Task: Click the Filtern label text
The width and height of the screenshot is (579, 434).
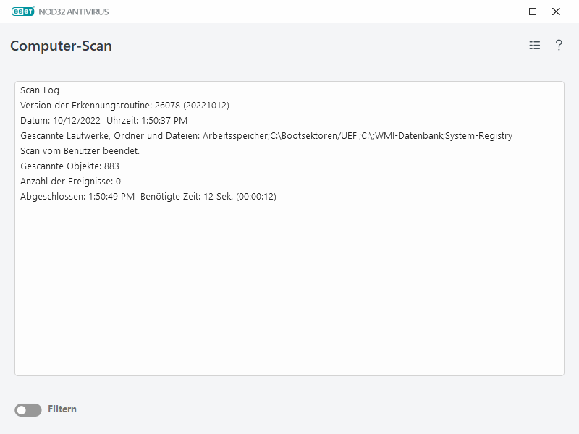Action: (x=62, y=409)
